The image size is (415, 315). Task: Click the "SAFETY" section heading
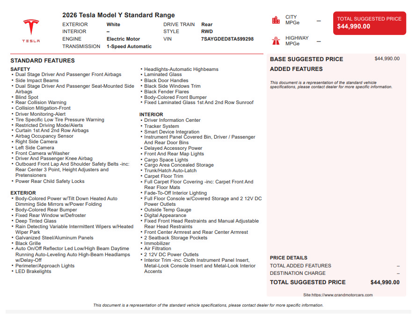click(x=21, y=69)
